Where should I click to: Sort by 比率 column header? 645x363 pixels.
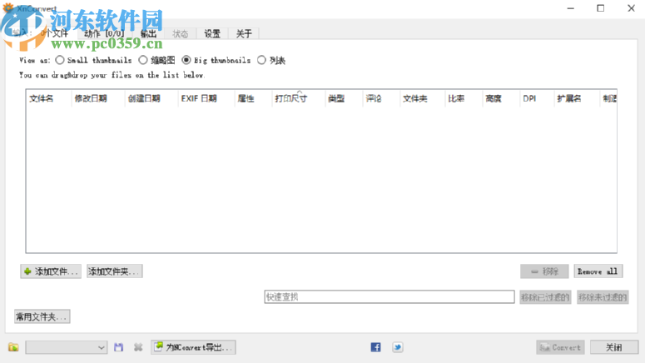click(x=464, y=99)
